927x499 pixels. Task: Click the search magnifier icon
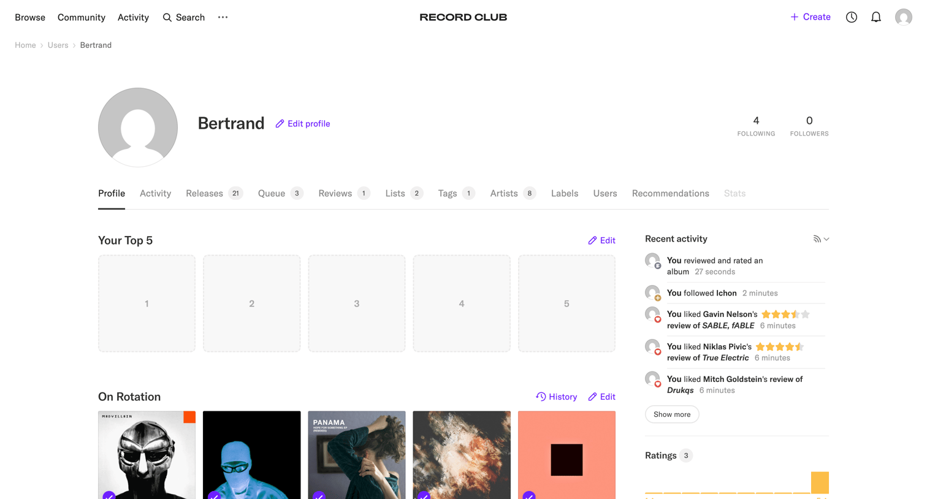[x=167, y=17]
